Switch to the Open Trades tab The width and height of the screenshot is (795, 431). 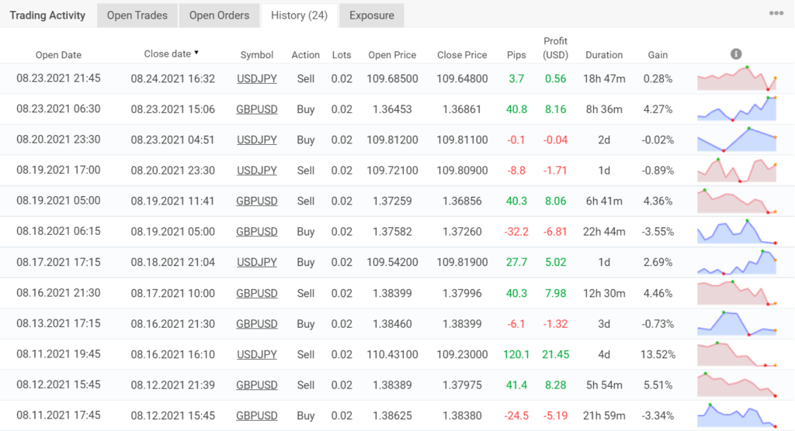click(x=137, y=16)
